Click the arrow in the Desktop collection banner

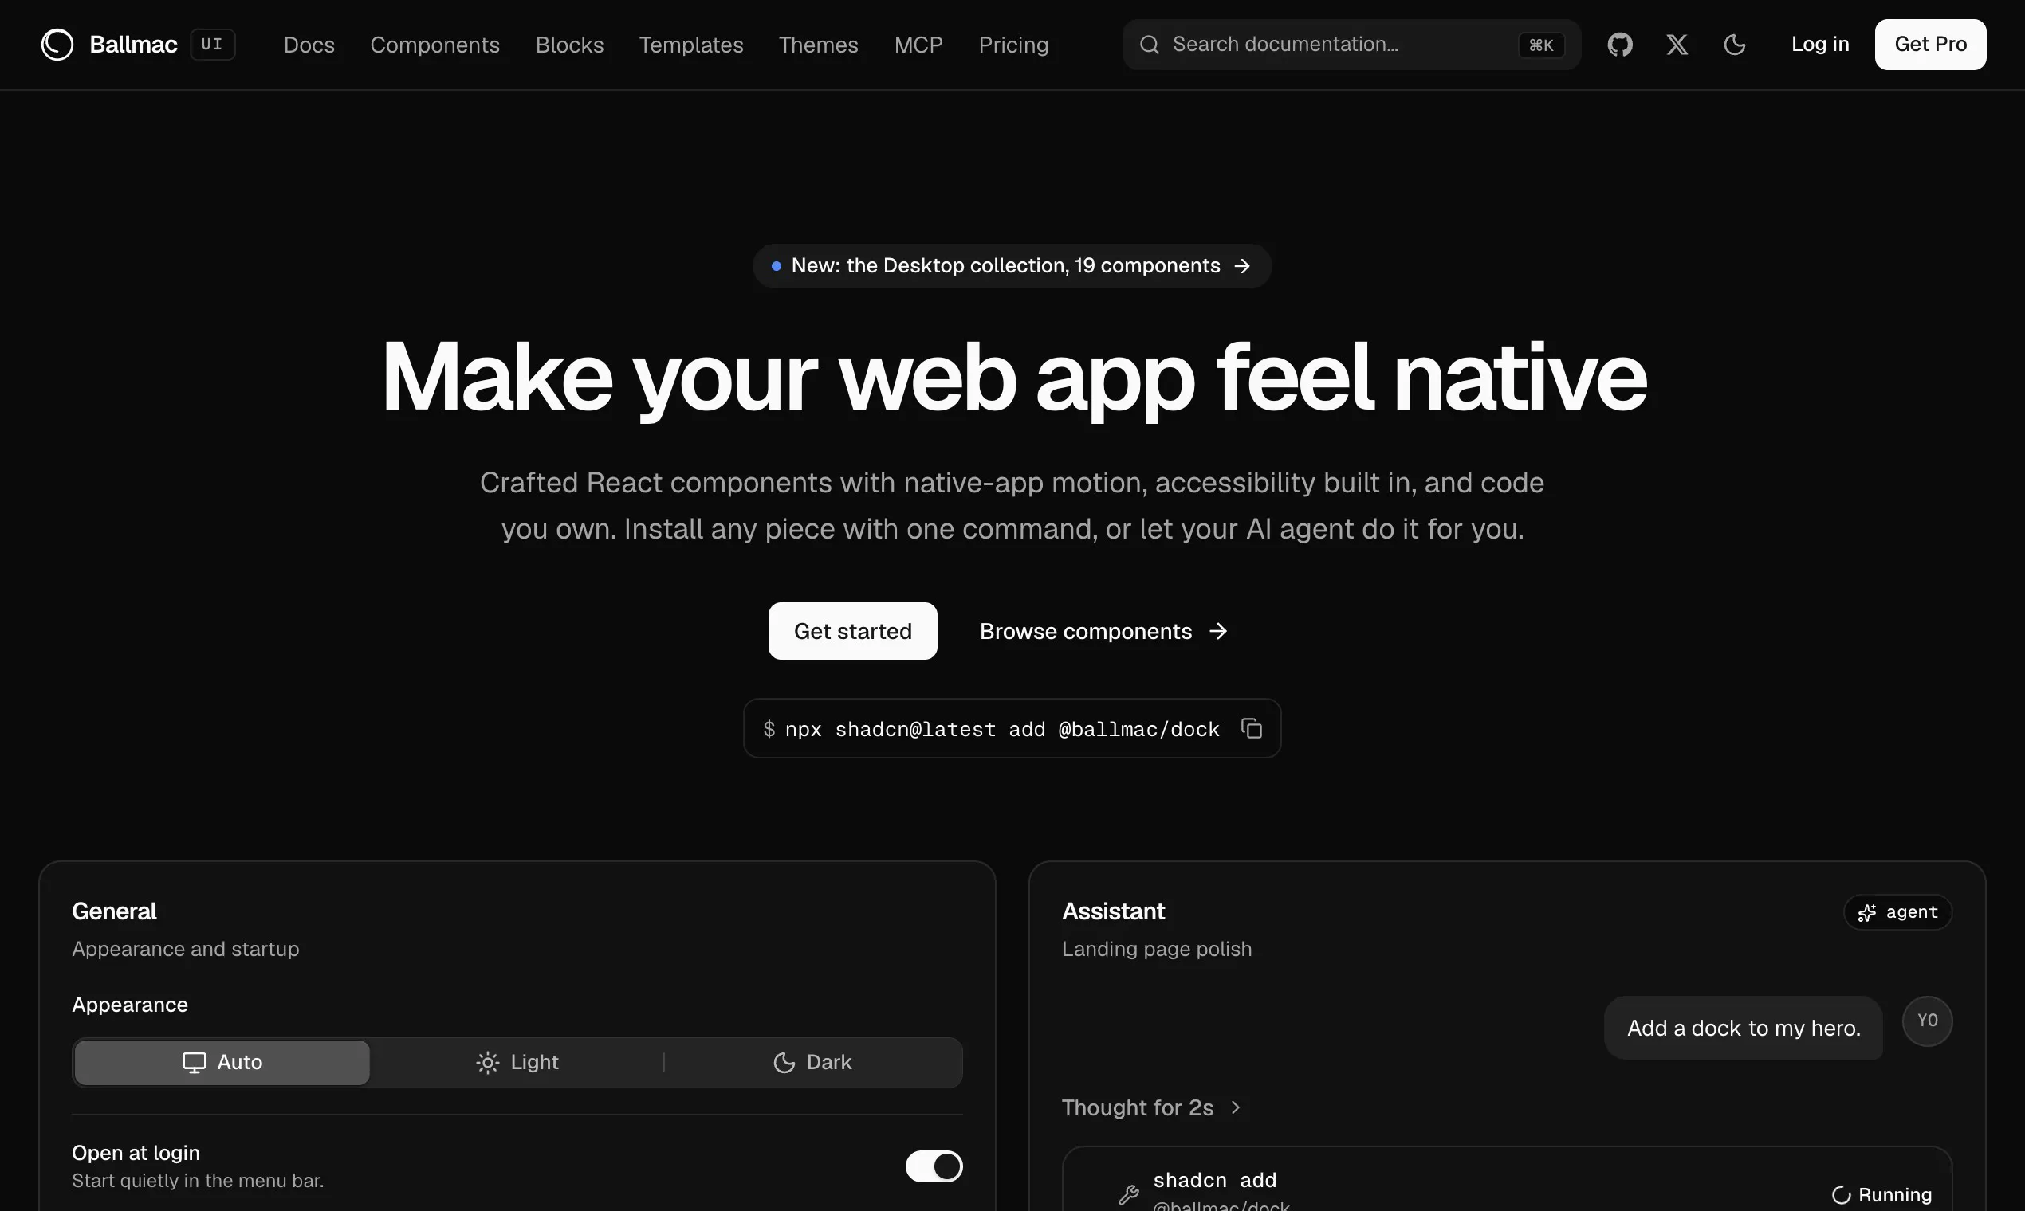(1242, 266)
